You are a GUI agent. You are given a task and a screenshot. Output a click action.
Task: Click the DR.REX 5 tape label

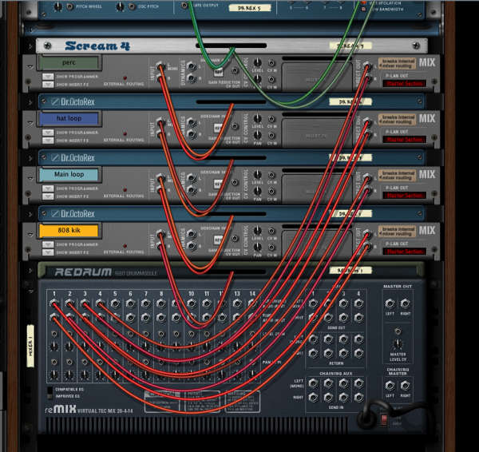coord(250,8)
